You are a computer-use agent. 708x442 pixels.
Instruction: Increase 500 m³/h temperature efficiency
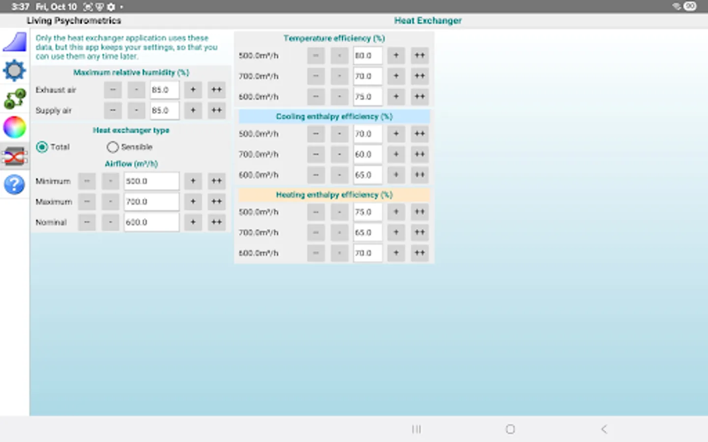click(x=396, y=55)
